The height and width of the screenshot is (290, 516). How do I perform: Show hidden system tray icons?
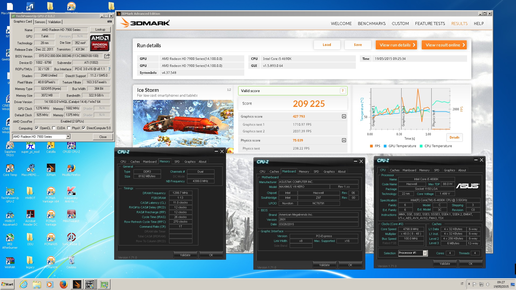point(469,284)
